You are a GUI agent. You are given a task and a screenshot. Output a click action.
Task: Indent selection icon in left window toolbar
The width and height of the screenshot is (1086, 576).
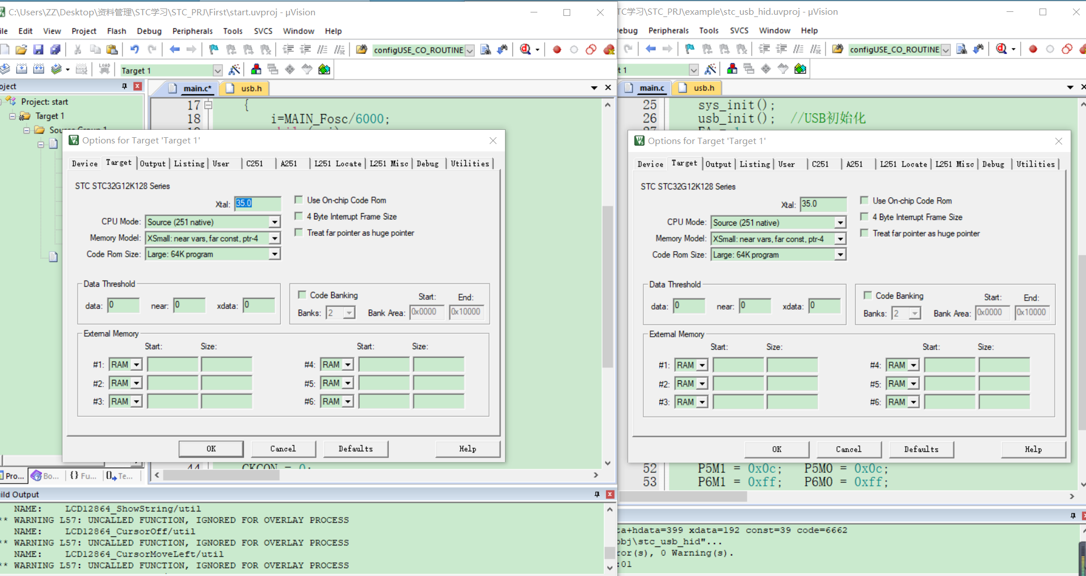[288, 50]
